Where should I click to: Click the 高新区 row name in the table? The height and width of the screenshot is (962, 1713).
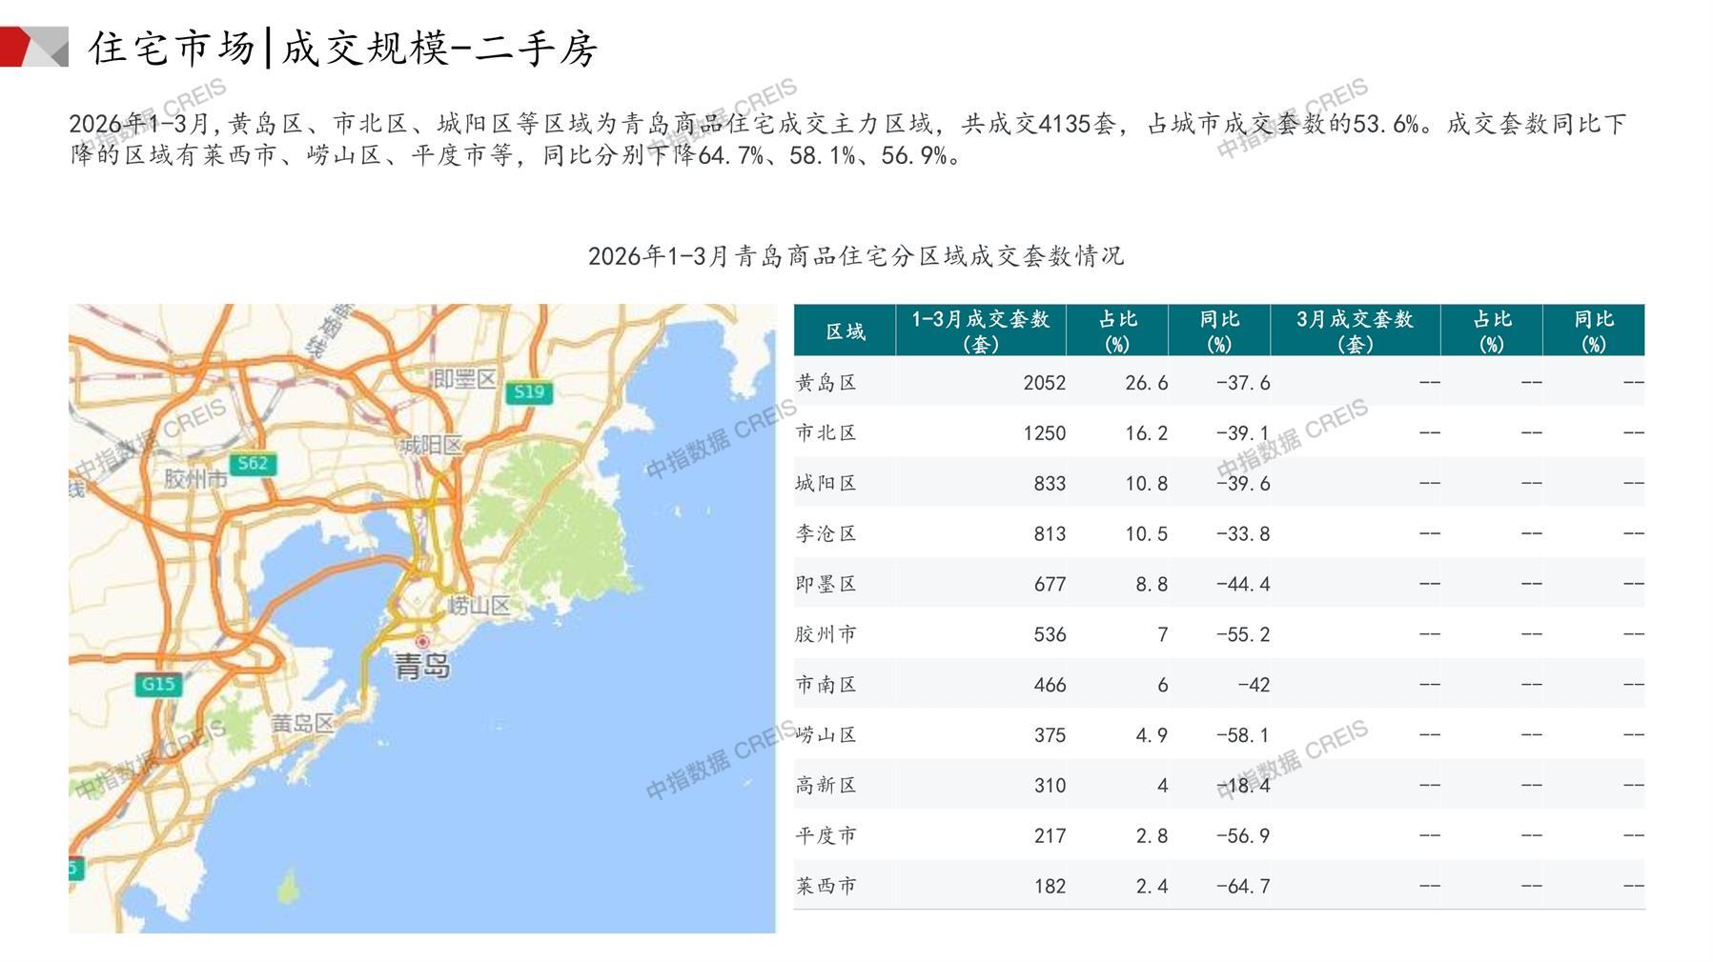point(826,785)
